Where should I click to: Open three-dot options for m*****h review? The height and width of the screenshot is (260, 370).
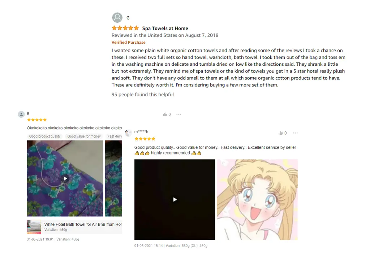point(295,133)
